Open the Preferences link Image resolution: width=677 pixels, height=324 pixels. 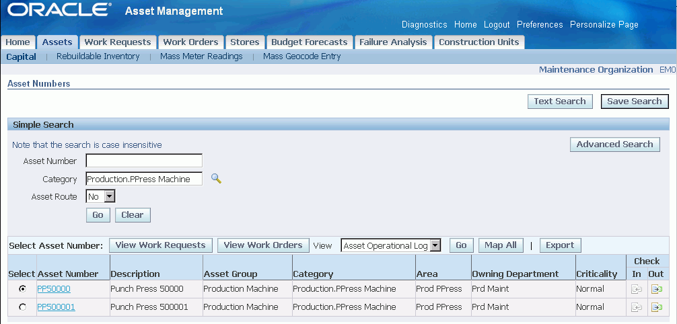(x=540, y=25)
